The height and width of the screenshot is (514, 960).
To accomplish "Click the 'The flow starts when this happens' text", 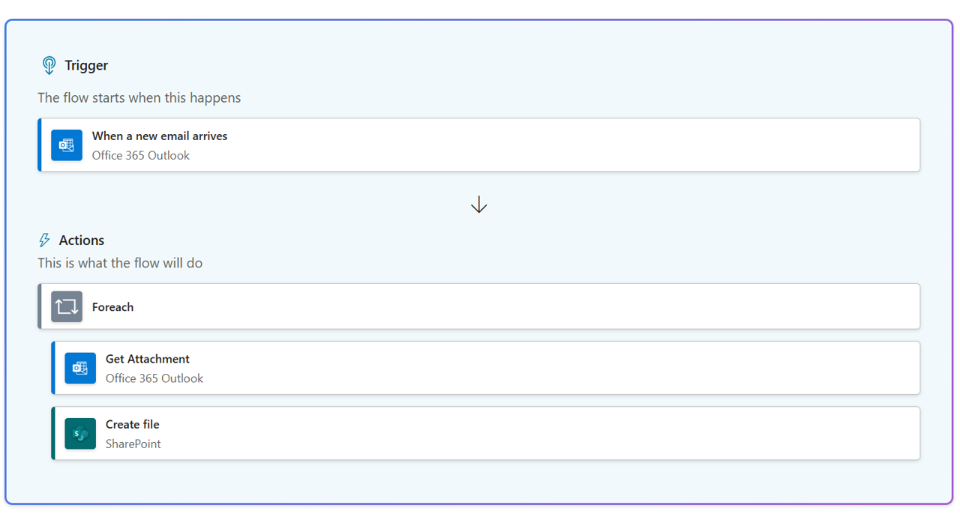I will click(x=139, y=97).
